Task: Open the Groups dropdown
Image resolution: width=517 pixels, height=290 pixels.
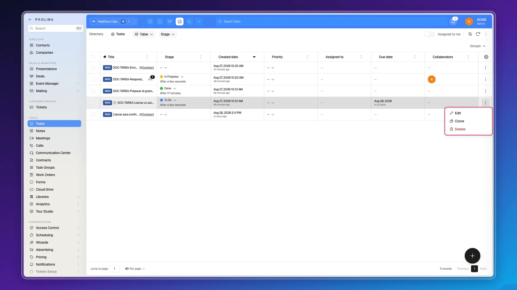Action: pyautogui.click(x=477, y=46)
